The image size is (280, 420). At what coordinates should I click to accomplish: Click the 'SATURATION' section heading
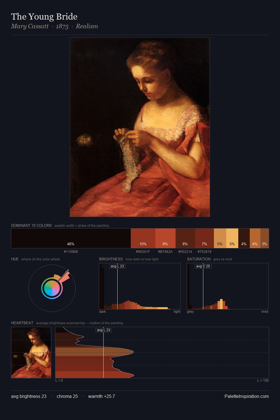tap(199, 259)
